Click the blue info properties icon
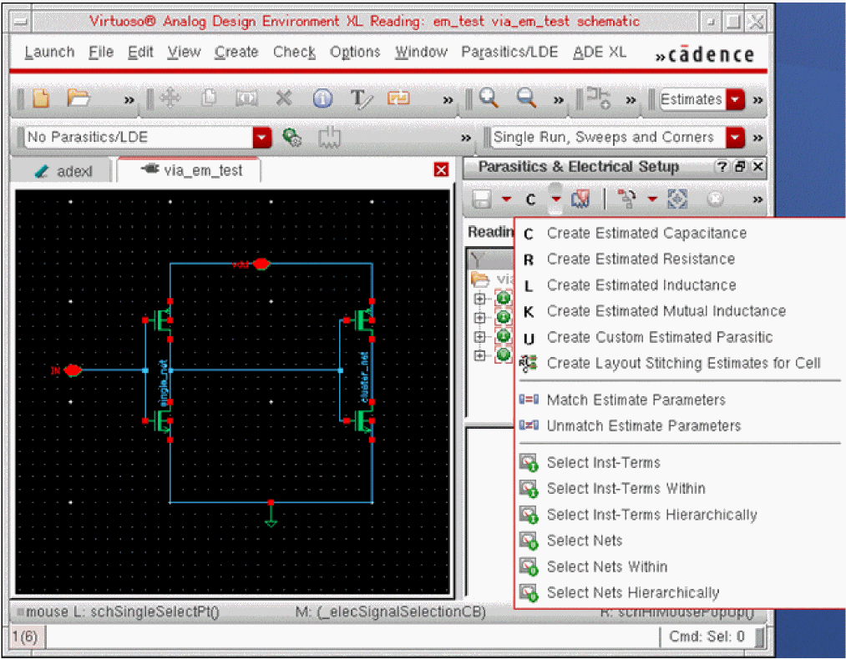Viewport: 846px width, 659px height. 323,99
